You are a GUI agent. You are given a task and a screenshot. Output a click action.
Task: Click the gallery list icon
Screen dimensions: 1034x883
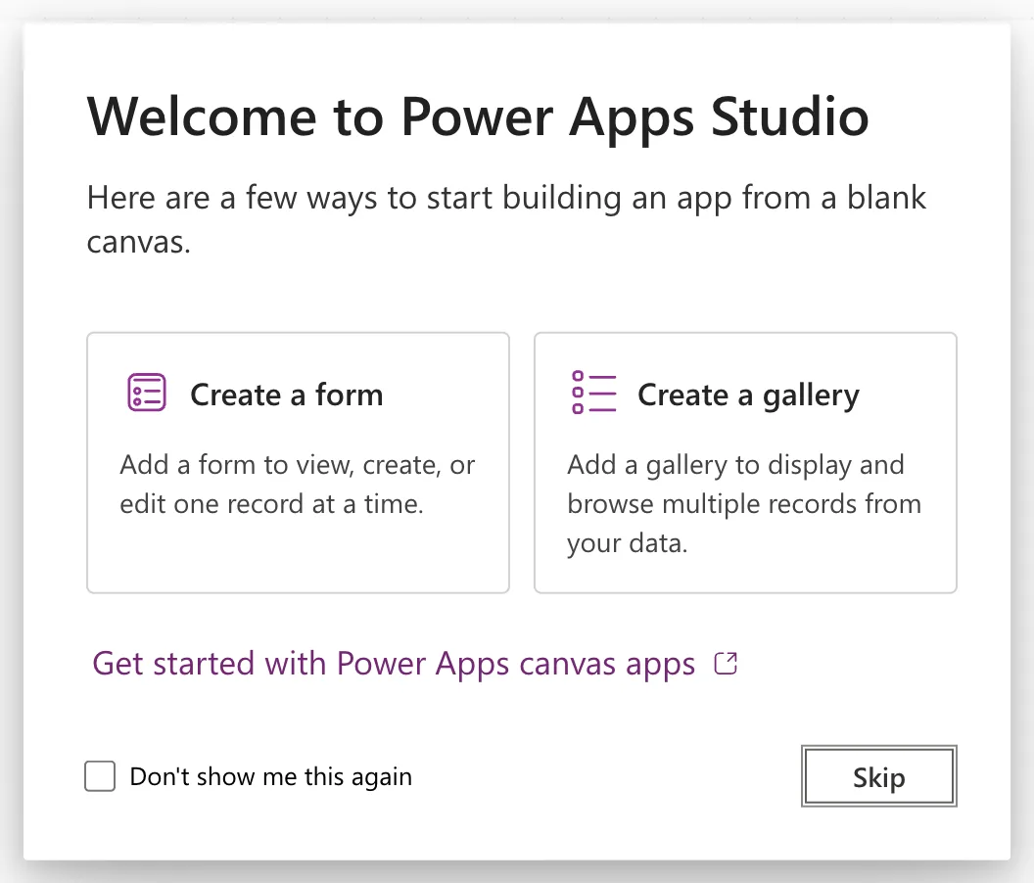pyautogui.click(x=593, y=393)
